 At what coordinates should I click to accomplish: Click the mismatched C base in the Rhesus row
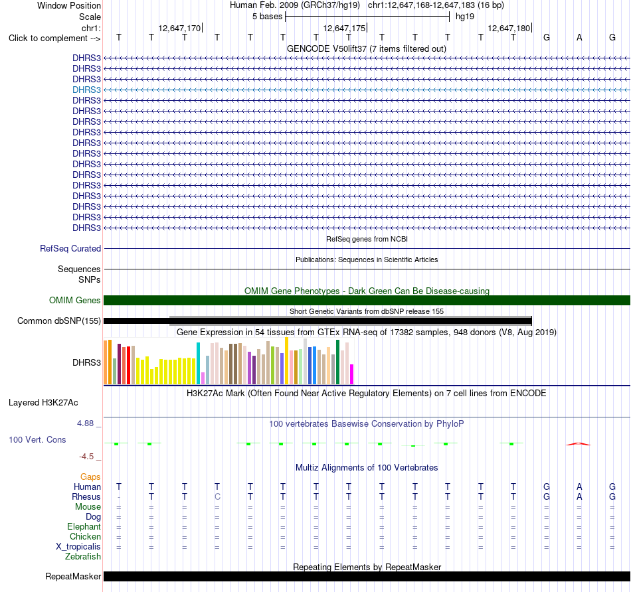pyautogui.click(x=217, y=497)
